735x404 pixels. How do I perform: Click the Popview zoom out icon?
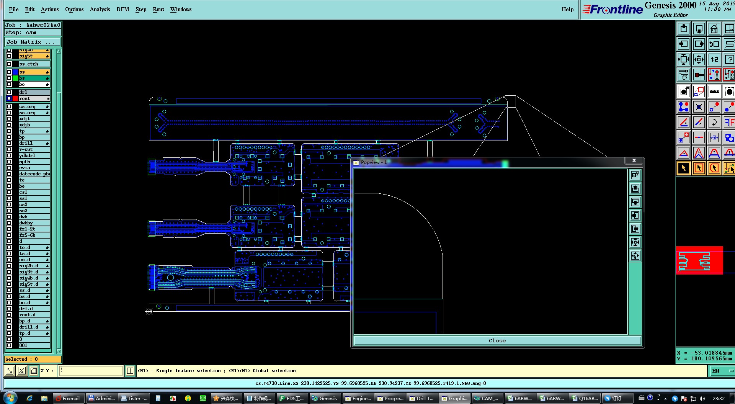(635, 242)
